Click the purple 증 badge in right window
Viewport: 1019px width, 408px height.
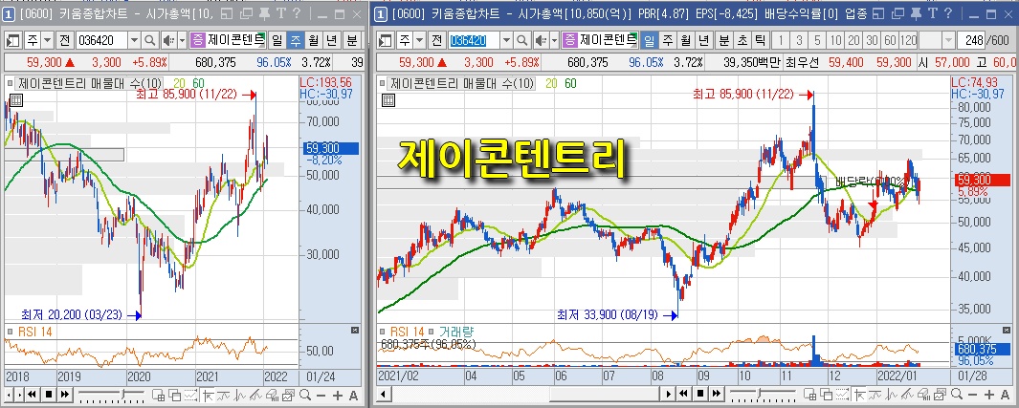click(x=569, y=41)
